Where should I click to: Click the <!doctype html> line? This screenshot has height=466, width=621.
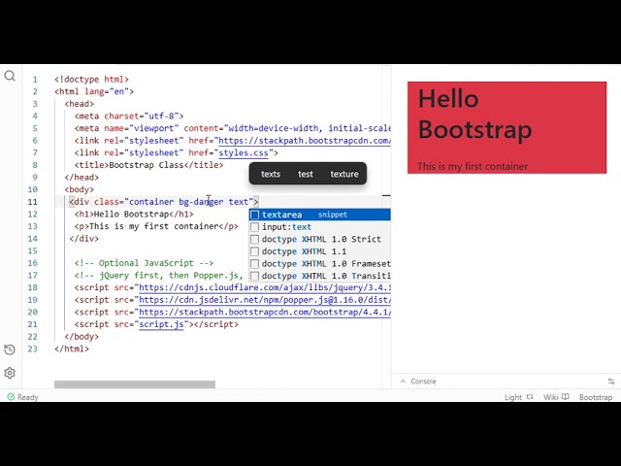pos(91,80)
